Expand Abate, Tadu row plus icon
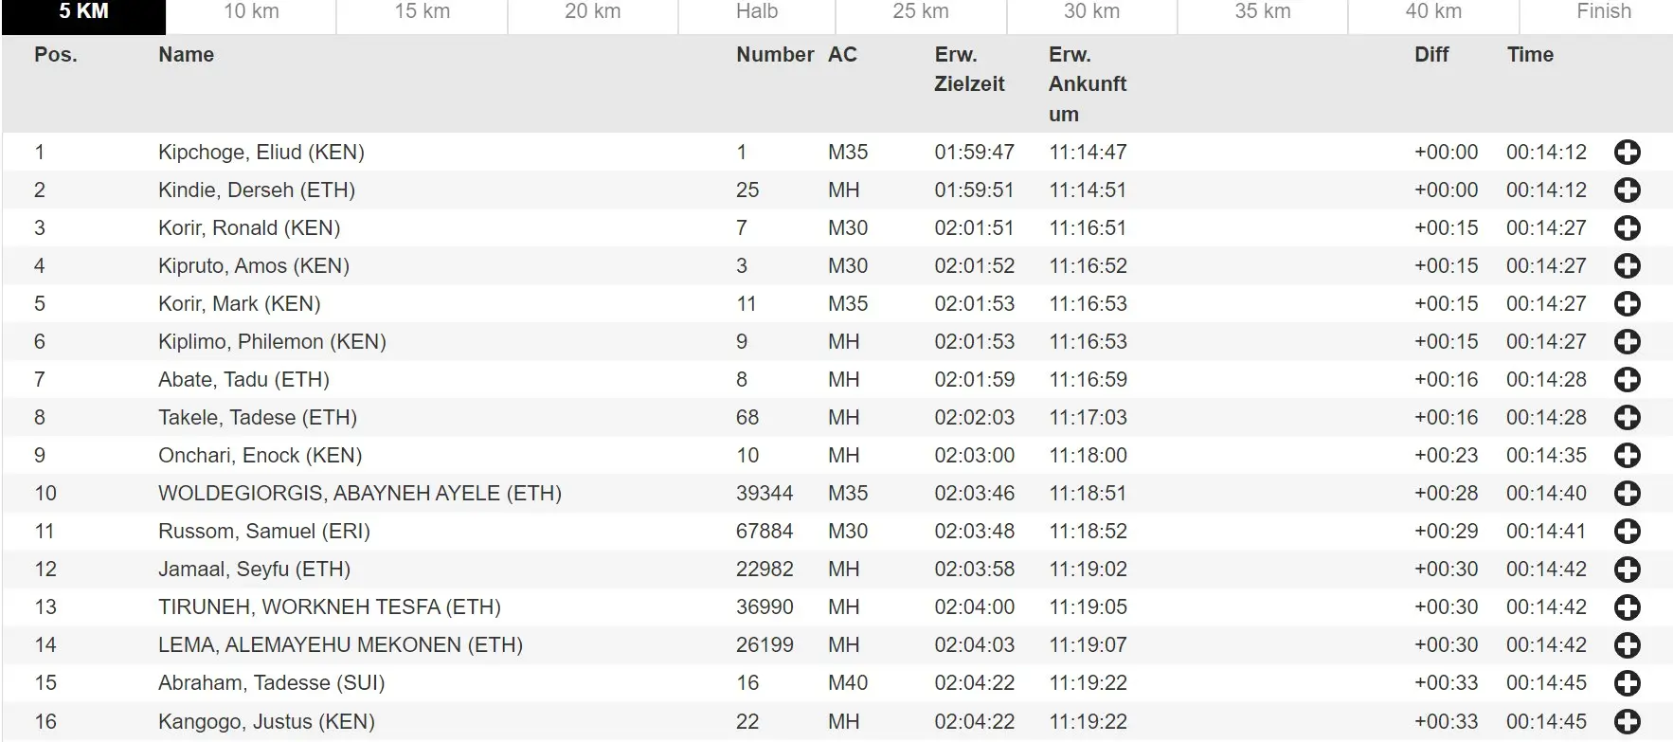Screen dimensions: 1673x742 tap(1627, 380)
